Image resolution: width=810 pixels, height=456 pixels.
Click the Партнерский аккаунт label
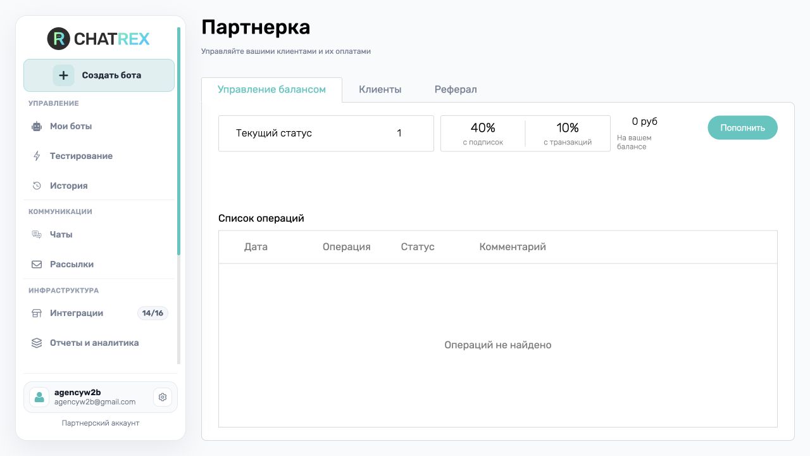(x=101, y=422)
